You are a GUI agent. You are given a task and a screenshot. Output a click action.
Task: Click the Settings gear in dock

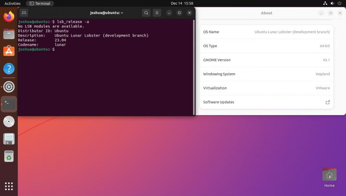pos(9,87)
